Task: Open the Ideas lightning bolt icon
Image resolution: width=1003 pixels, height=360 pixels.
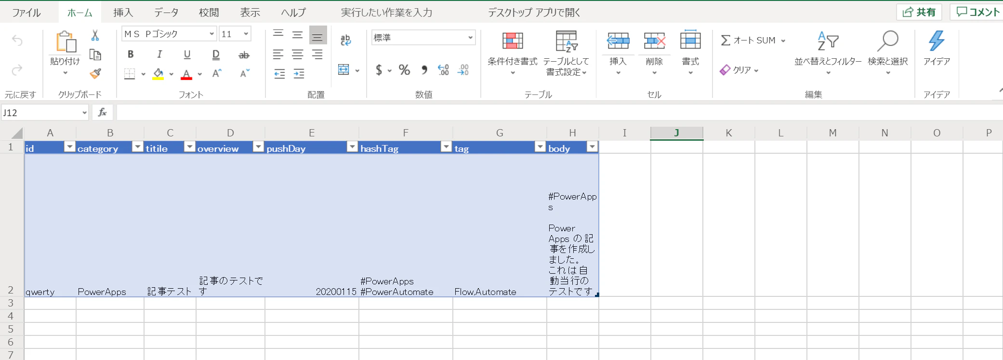Action: [937, 40]
